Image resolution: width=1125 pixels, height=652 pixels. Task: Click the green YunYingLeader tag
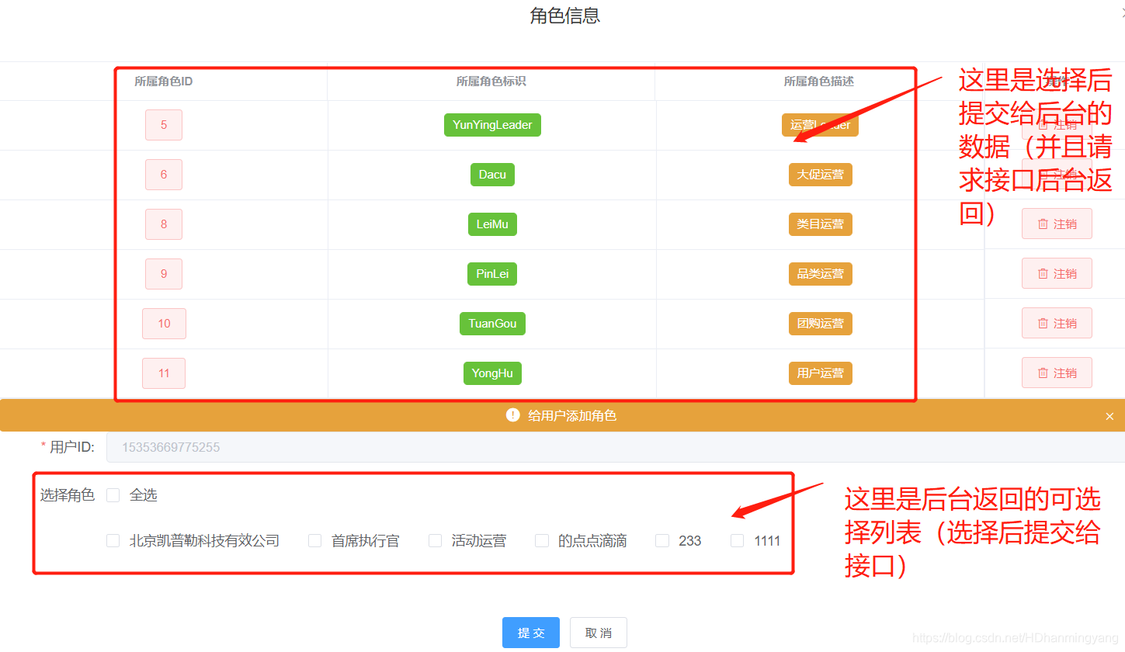click(x=492, y=125)
